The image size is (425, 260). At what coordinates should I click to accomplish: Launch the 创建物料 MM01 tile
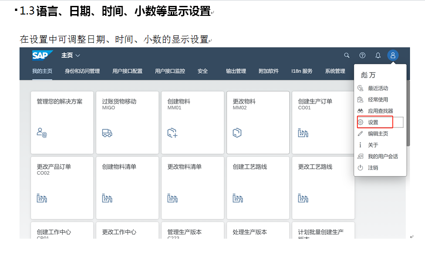pyautogui.click(x=193, y=123)
